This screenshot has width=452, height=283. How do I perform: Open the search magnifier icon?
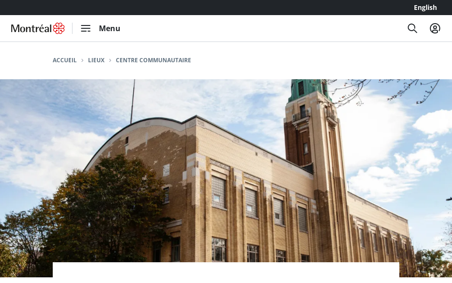tap(412, 28)
